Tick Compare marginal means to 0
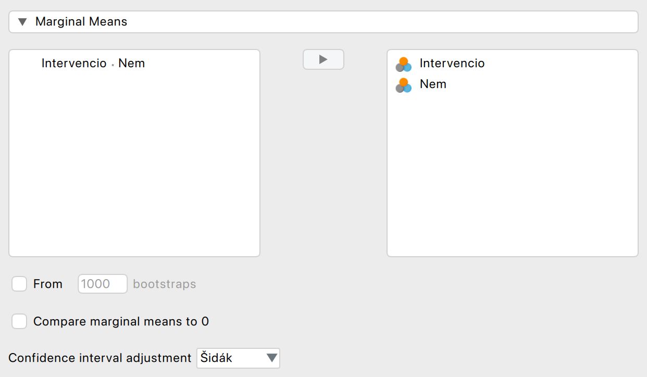 tap(19, 321)
